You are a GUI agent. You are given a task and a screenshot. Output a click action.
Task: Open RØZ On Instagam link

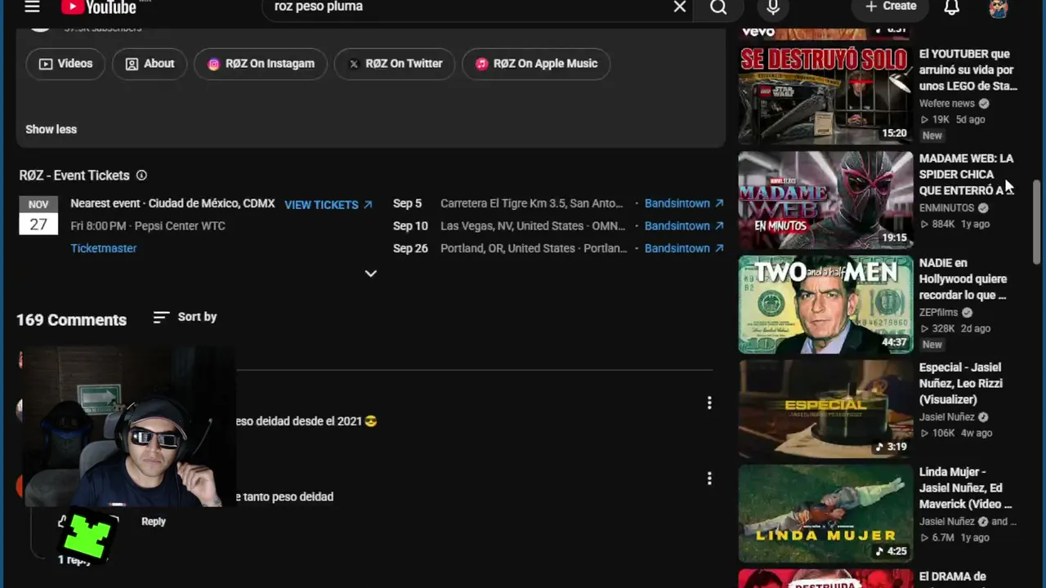261,64
